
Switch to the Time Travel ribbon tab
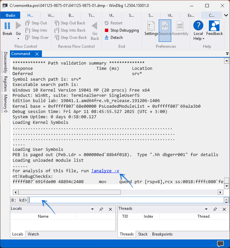tap(91, 15)
